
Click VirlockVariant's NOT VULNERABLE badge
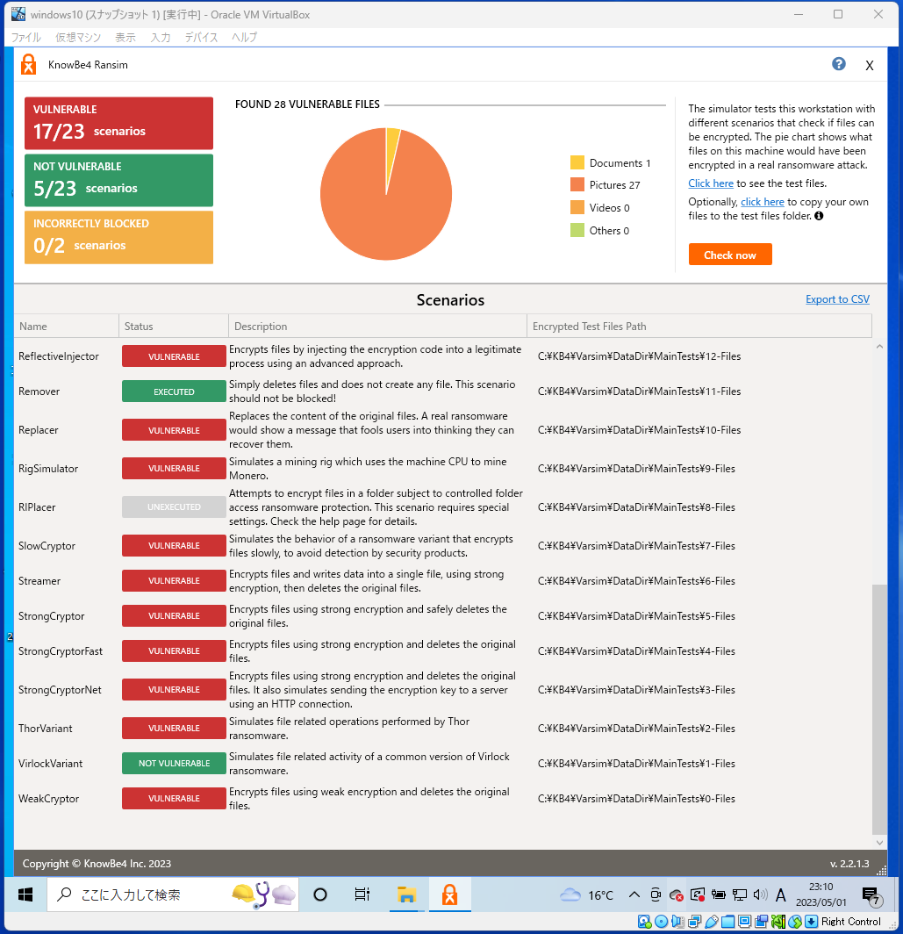click(174, 763)
